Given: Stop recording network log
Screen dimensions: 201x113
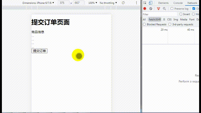Looking at the screenshot, I should [145, 8].
